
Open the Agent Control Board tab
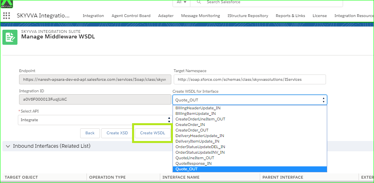coord(131,16)
